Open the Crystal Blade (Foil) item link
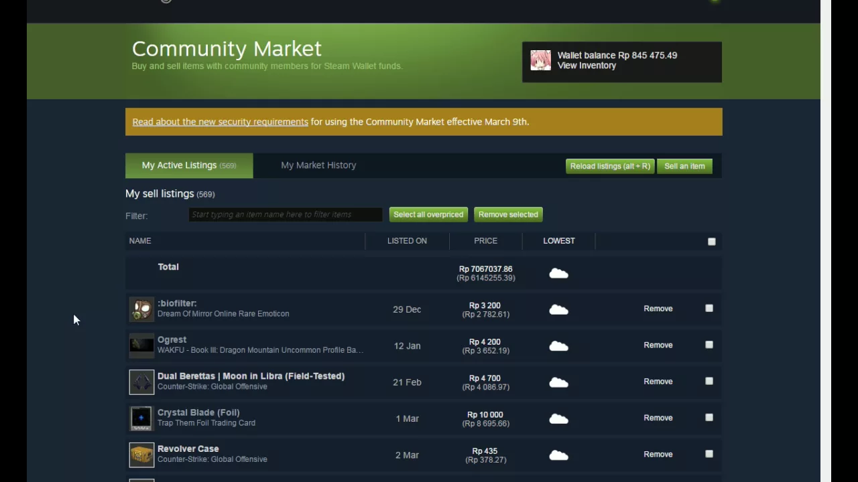The image size is (858, 482). coord(198,412)
